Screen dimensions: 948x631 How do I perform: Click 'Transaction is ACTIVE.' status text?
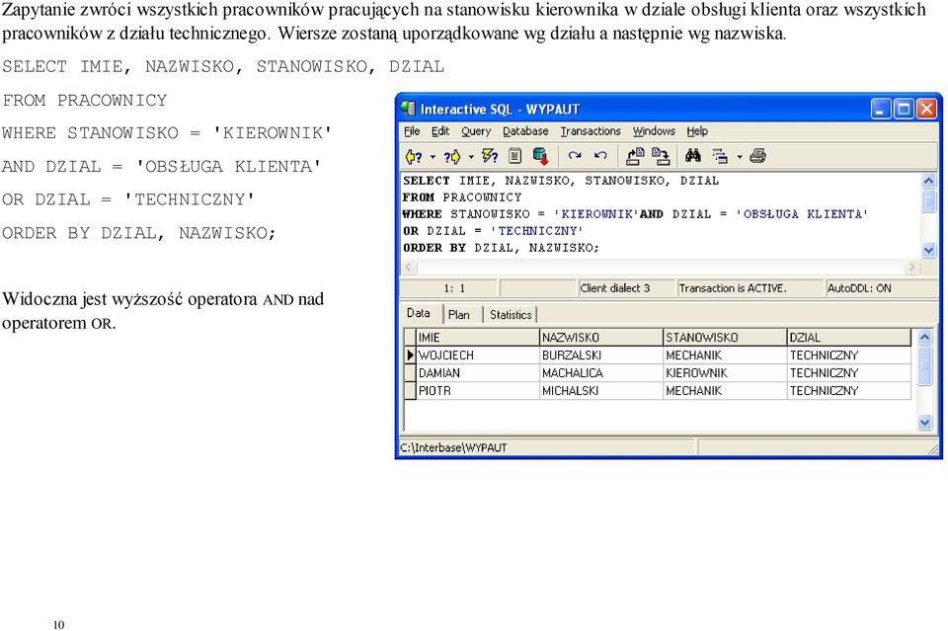tap(733, 288)
